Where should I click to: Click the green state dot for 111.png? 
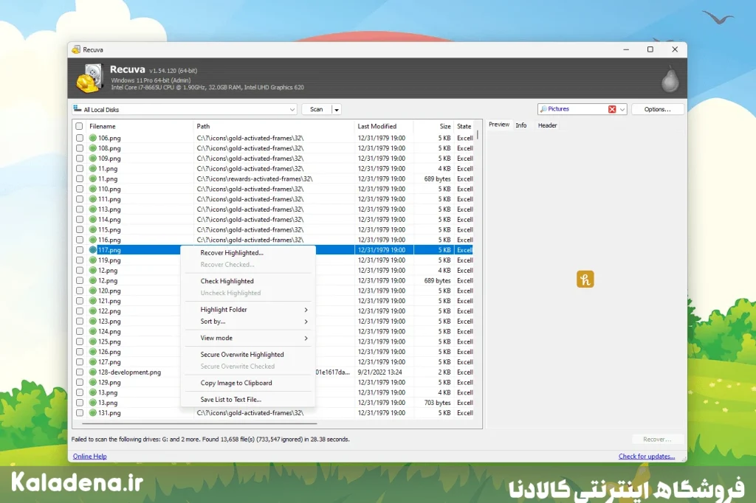(x=93, y=199)
